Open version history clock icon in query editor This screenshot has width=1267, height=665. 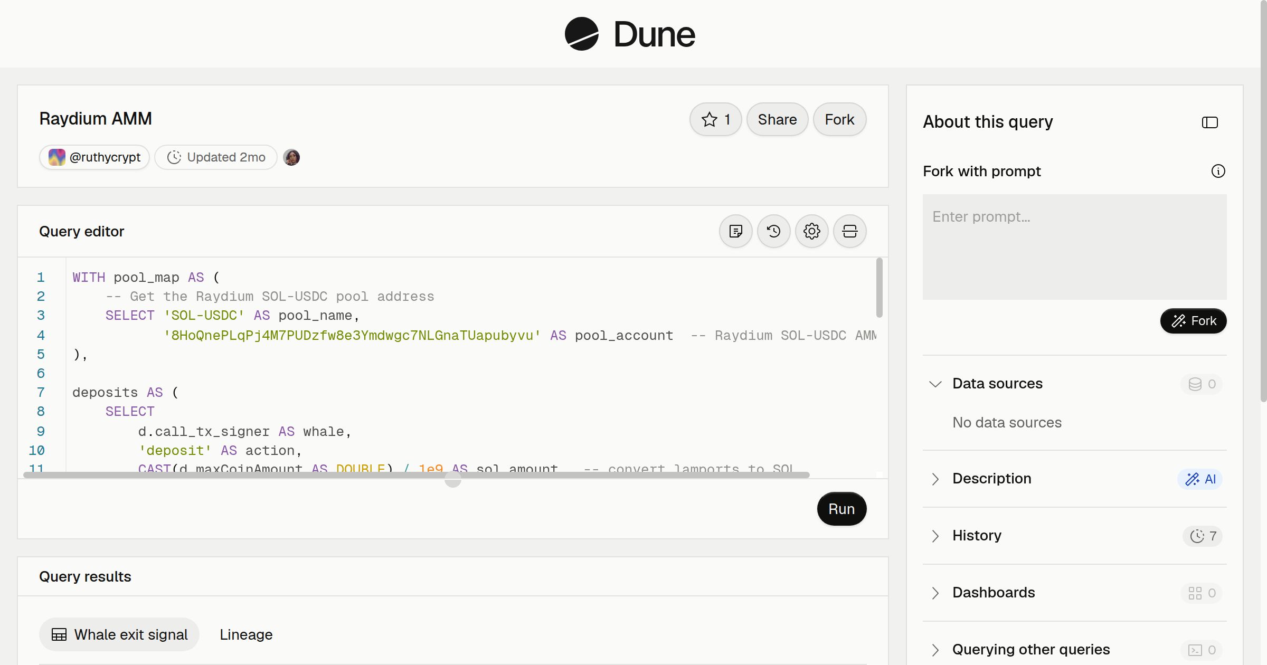point(773,231)
